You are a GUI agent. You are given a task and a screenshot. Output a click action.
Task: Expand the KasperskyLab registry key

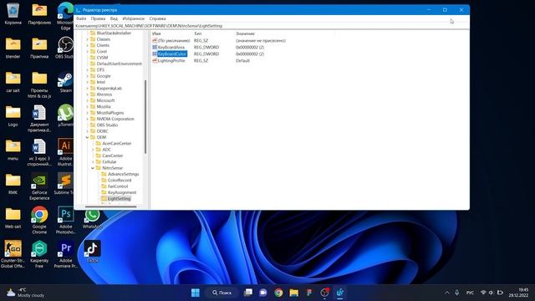click(x=87, y=88)
